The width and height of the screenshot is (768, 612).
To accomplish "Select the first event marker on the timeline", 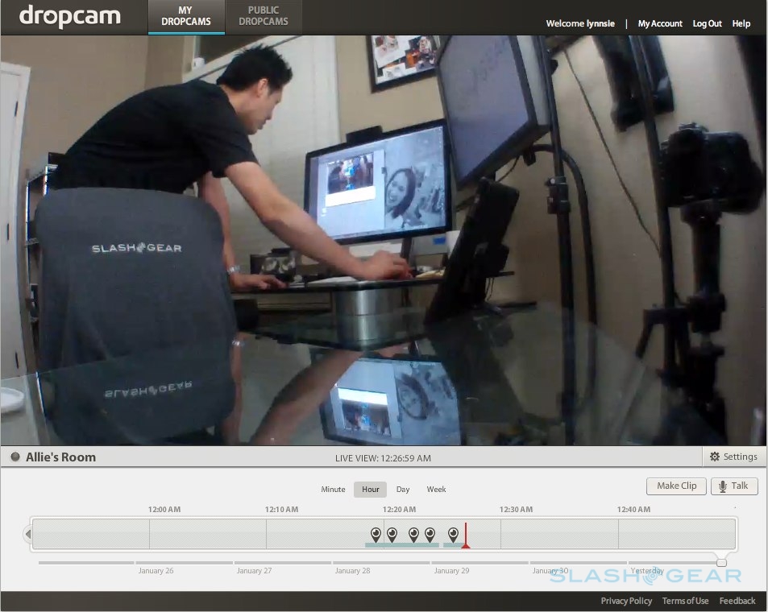I will pyautogui.click(x=376, y=534).
